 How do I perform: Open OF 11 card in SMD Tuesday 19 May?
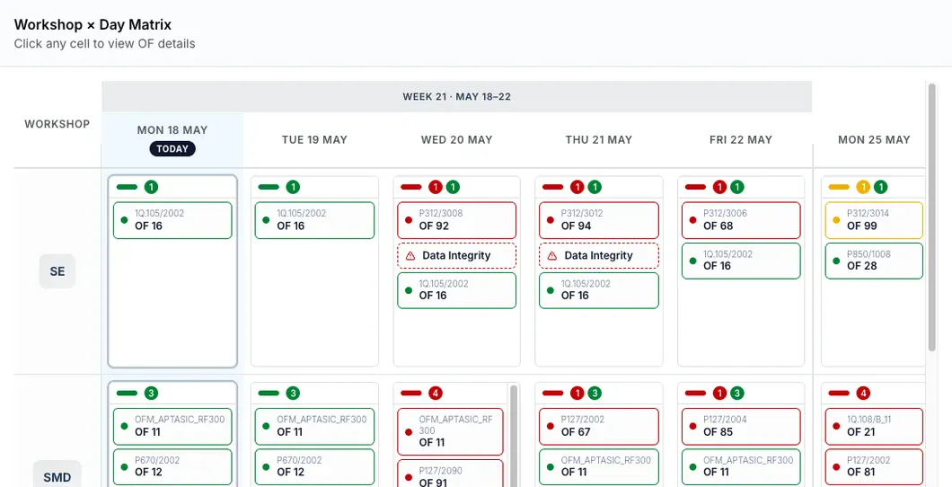314,426
